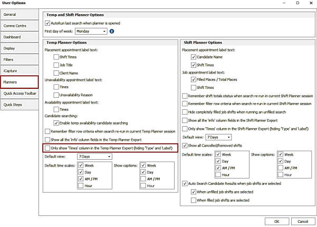Check the Unavailability Reason option

tap(56, 95)
